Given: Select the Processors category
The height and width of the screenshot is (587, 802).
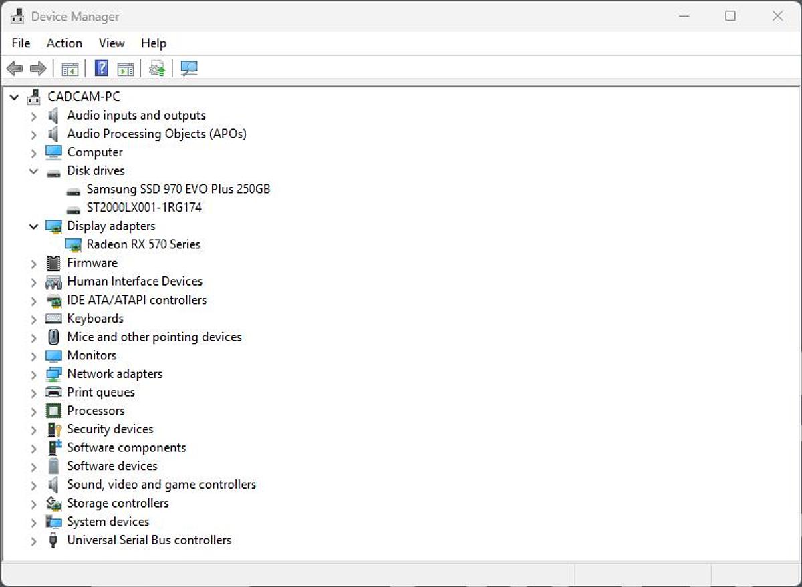Looking at the screenshot, I should [96, 410].
